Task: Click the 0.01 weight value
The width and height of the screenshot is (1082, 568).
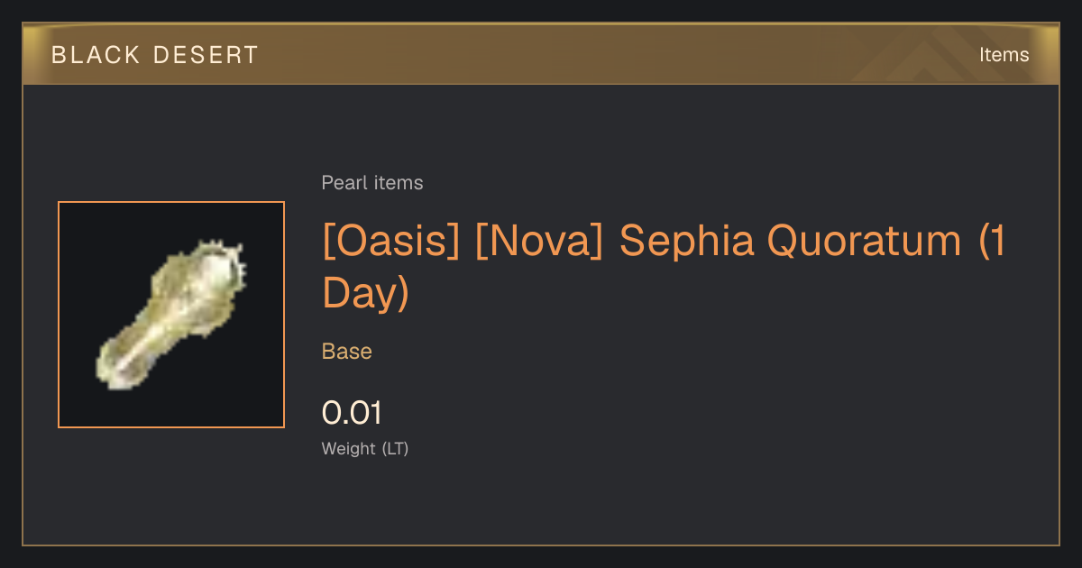Action: (353, 413)
